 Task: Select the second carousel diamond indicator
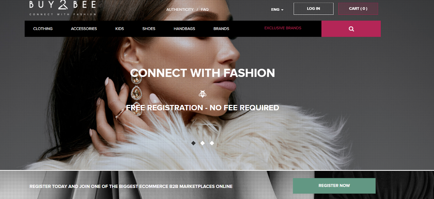tap(203, 143)
